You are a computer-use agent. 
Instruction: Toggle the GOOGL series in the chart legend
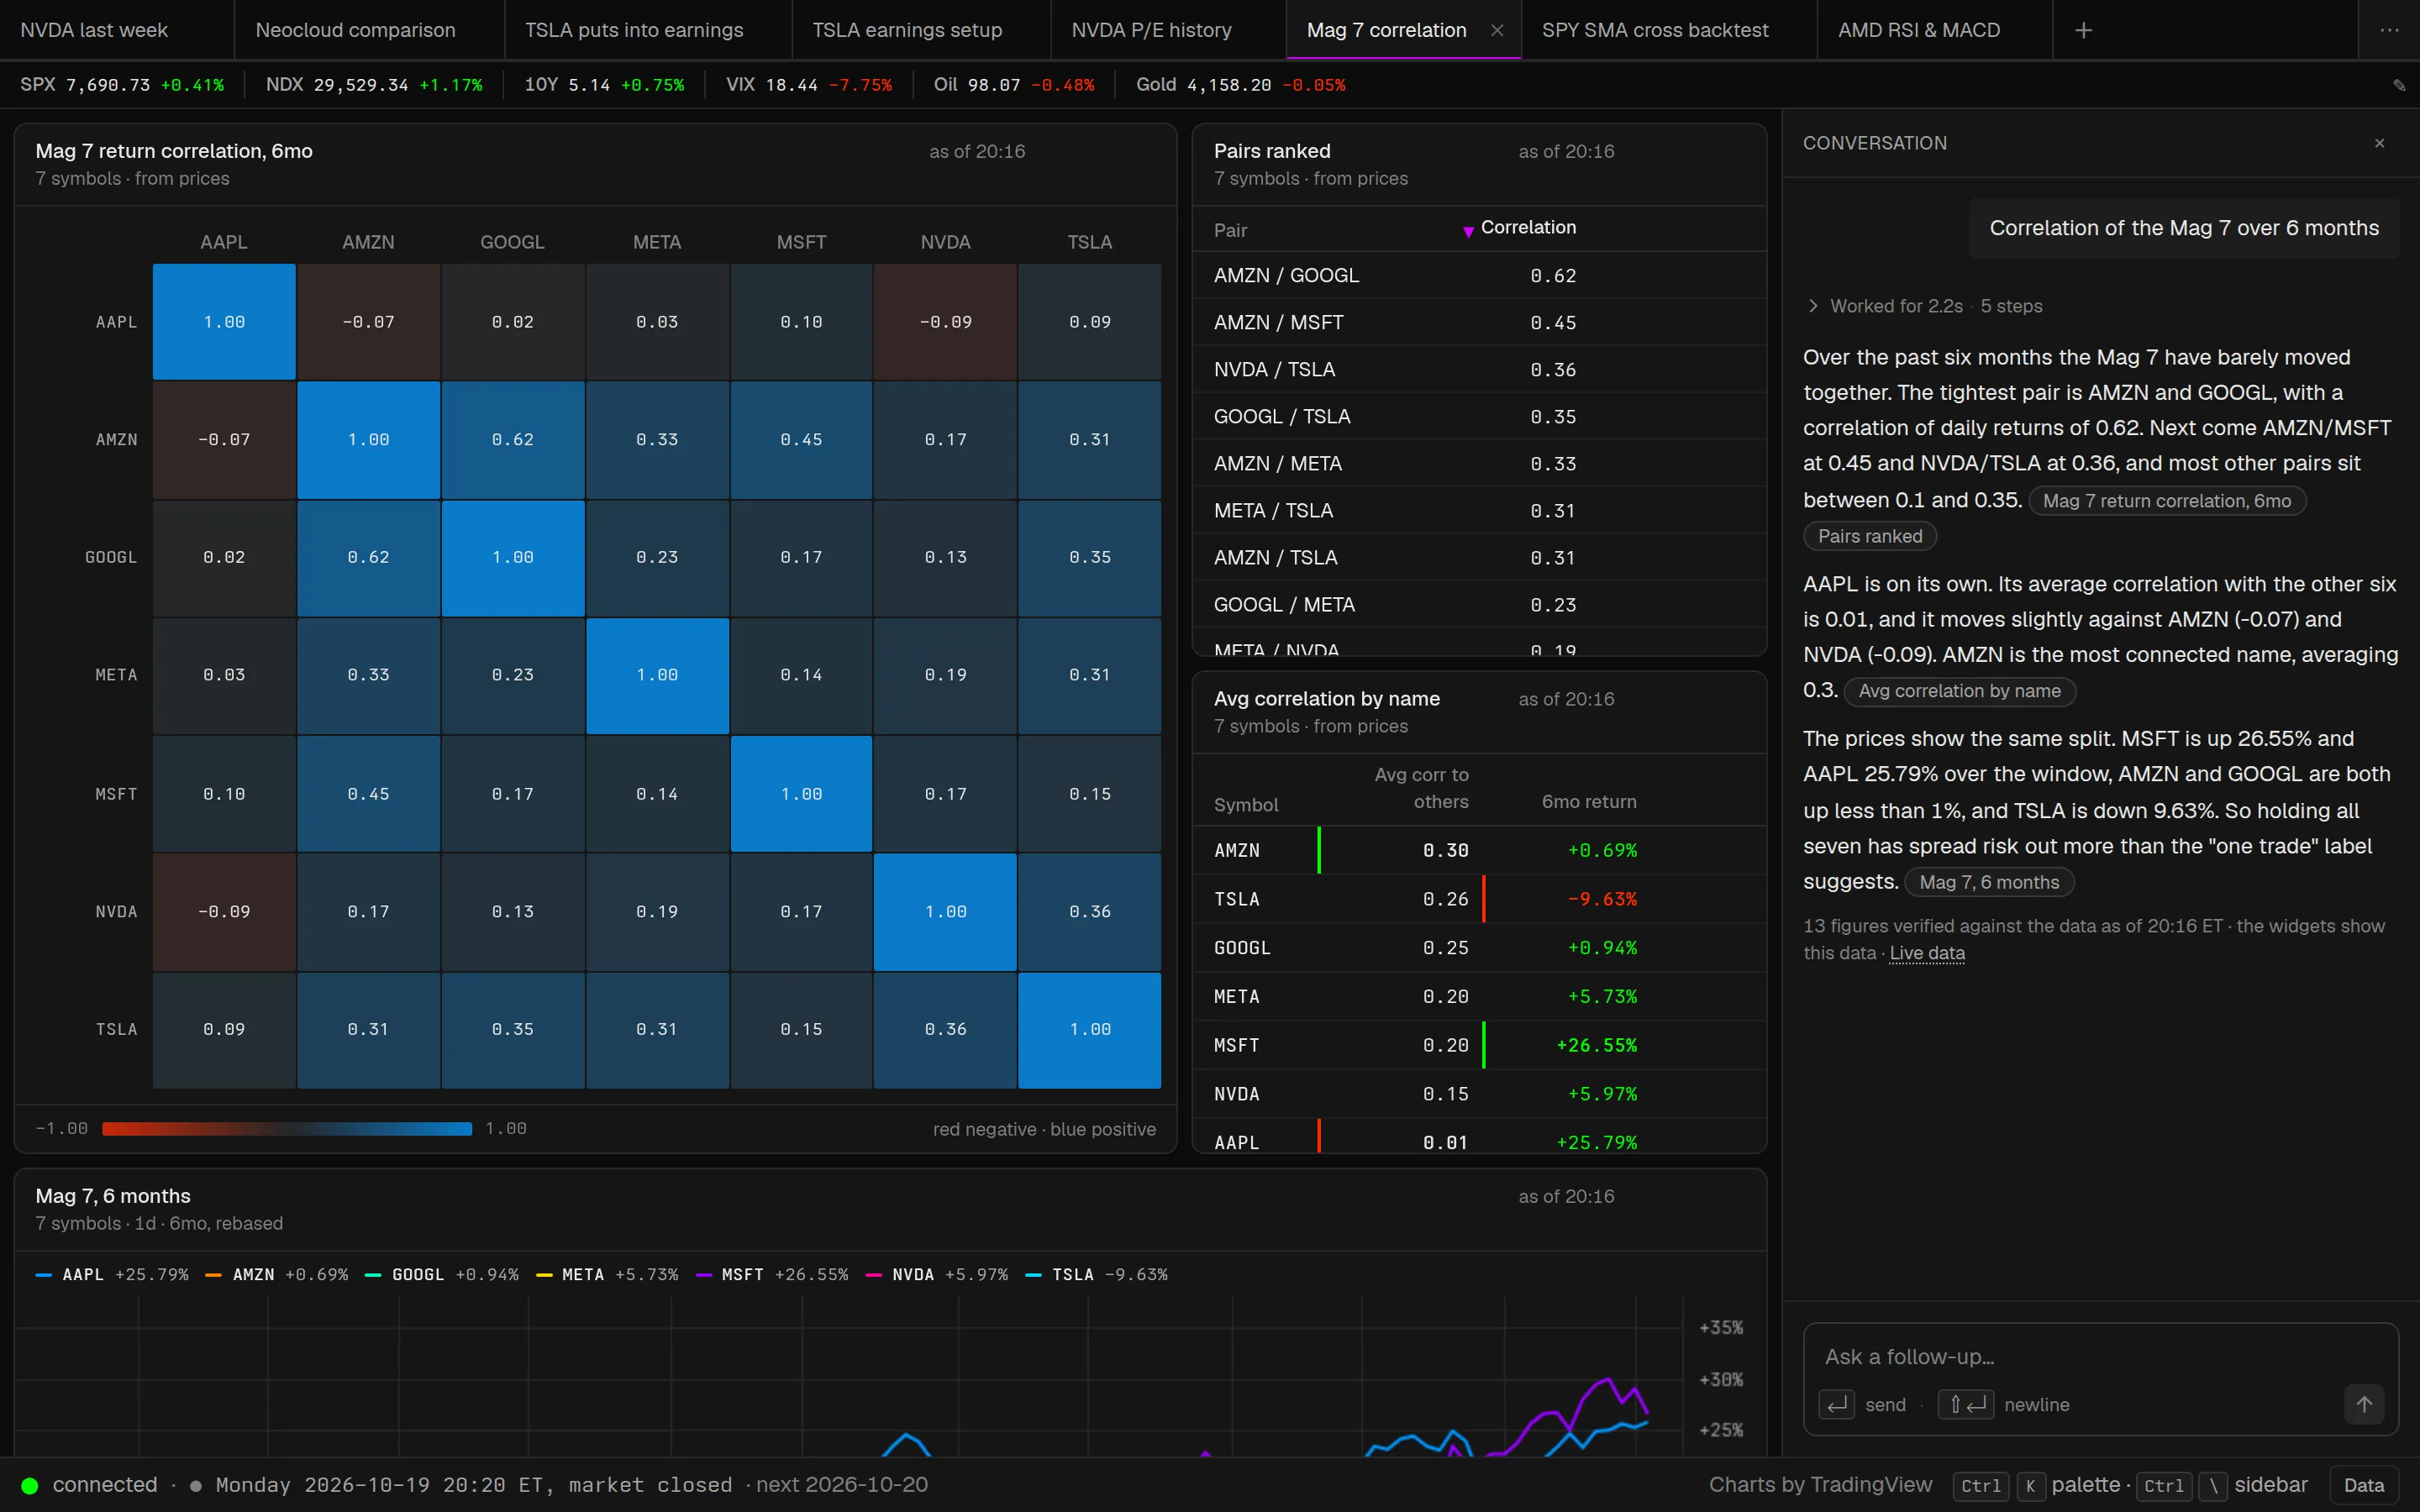442,1275
